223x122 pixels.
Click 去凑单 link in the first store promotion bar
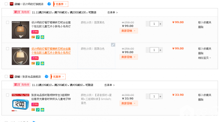click(x=112, y=13)
